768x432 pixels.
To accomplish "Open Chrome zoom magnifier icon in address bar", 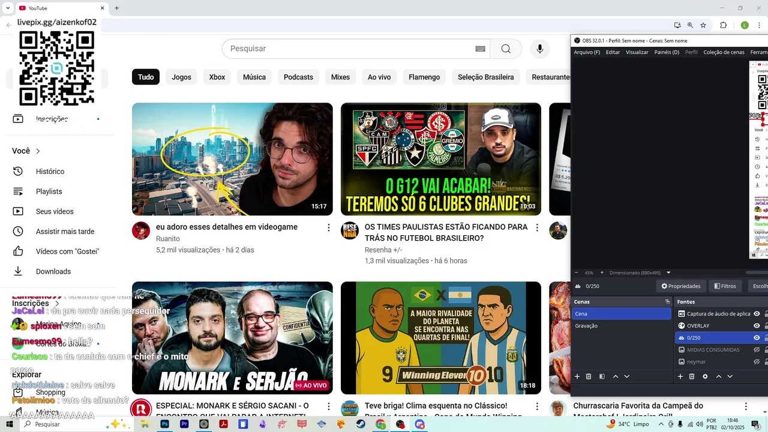I will [690, 25].
